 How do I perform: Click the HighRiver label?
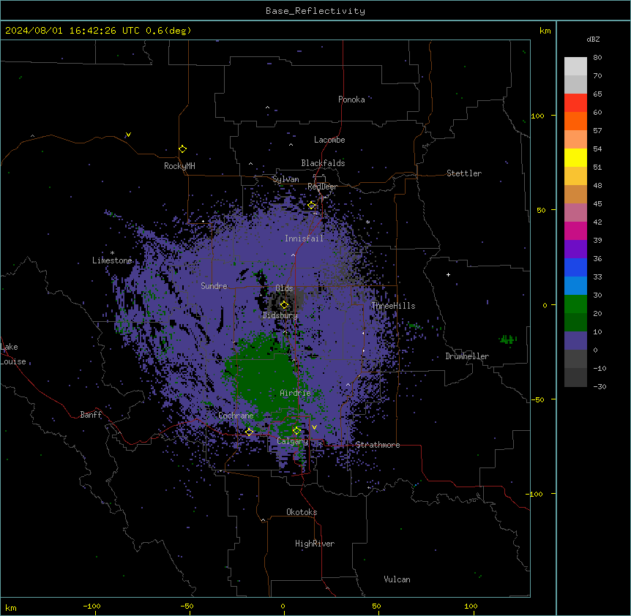pos(315,544)
